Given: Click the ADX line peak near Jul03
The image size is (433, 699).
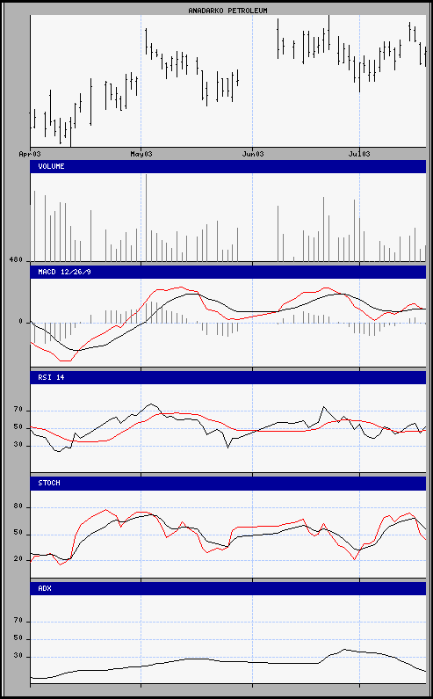Looking at the screenshot, I should click(x=344, y=650).
